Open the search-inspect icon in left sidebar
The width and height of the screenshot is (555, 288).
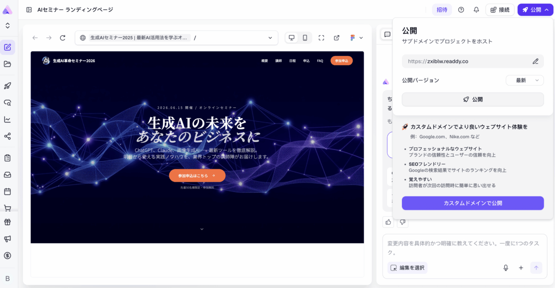tap(7, 103)
